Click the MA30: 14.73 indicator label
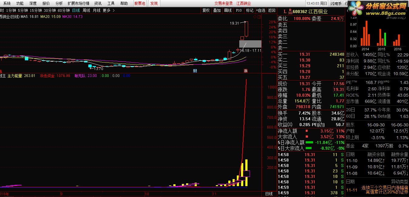The image size is (409, 197). coord(72,16)
